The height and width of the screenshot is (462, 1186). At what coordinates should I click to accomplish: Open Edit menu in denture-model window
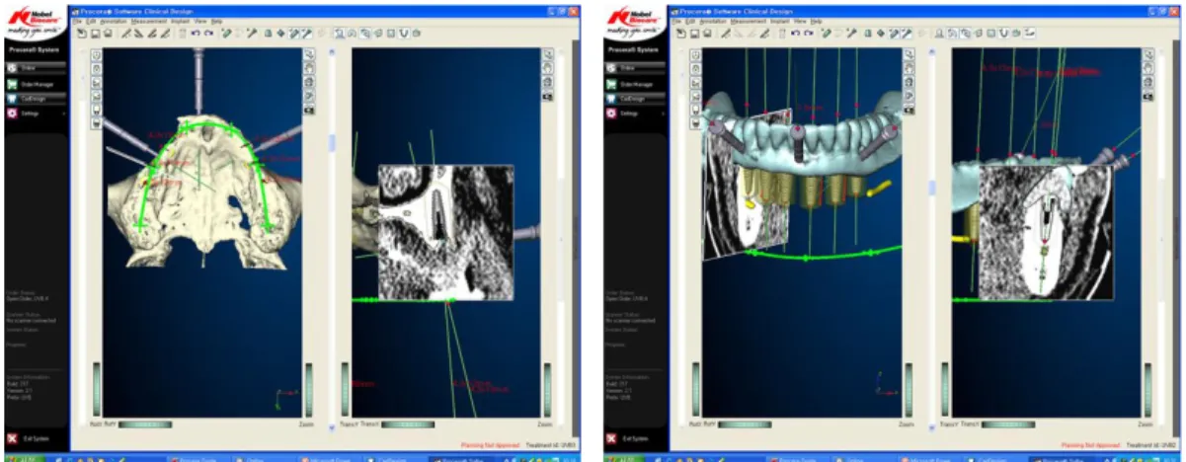click(690, 21)
